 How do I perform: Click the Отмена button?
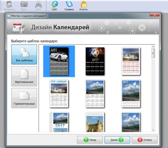(145, 140)
